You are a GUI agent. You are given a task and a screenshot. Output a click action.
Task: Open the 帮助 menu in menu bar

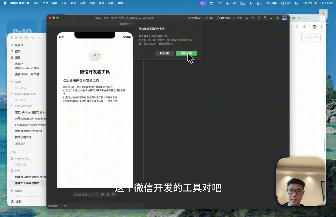click(x=120, y=3)
